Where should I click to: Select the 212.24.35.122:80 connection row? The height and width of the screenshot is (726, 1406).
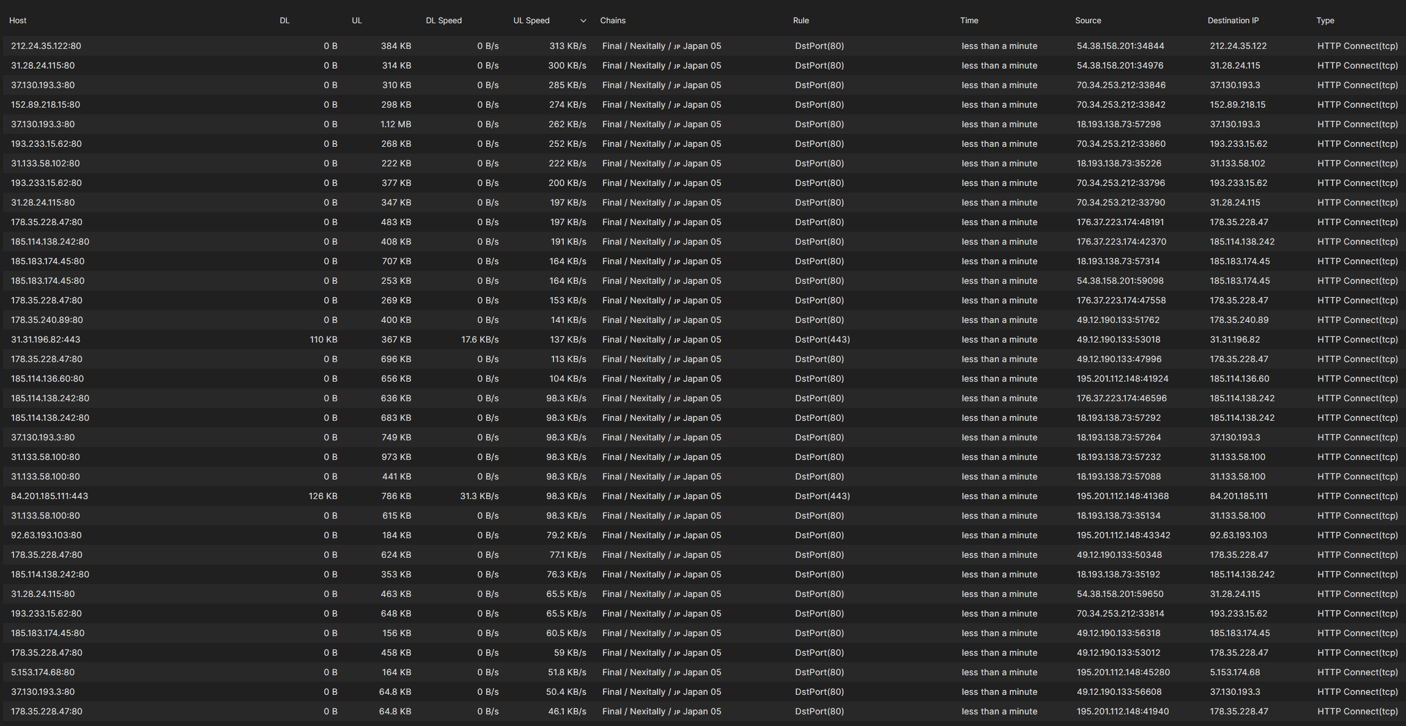click(46, 46)
